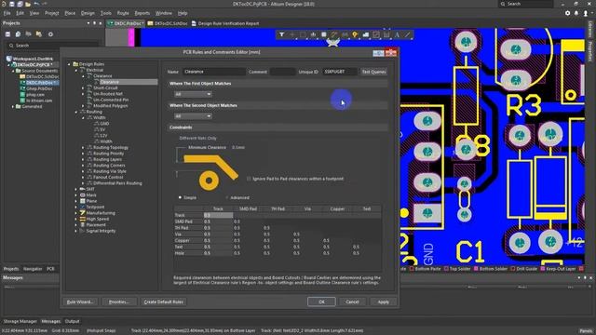This screenshot has width=596, height=335.
Task: Toggle Ignore Pad to Pad clearances checkbox
Action: (249, 179)
